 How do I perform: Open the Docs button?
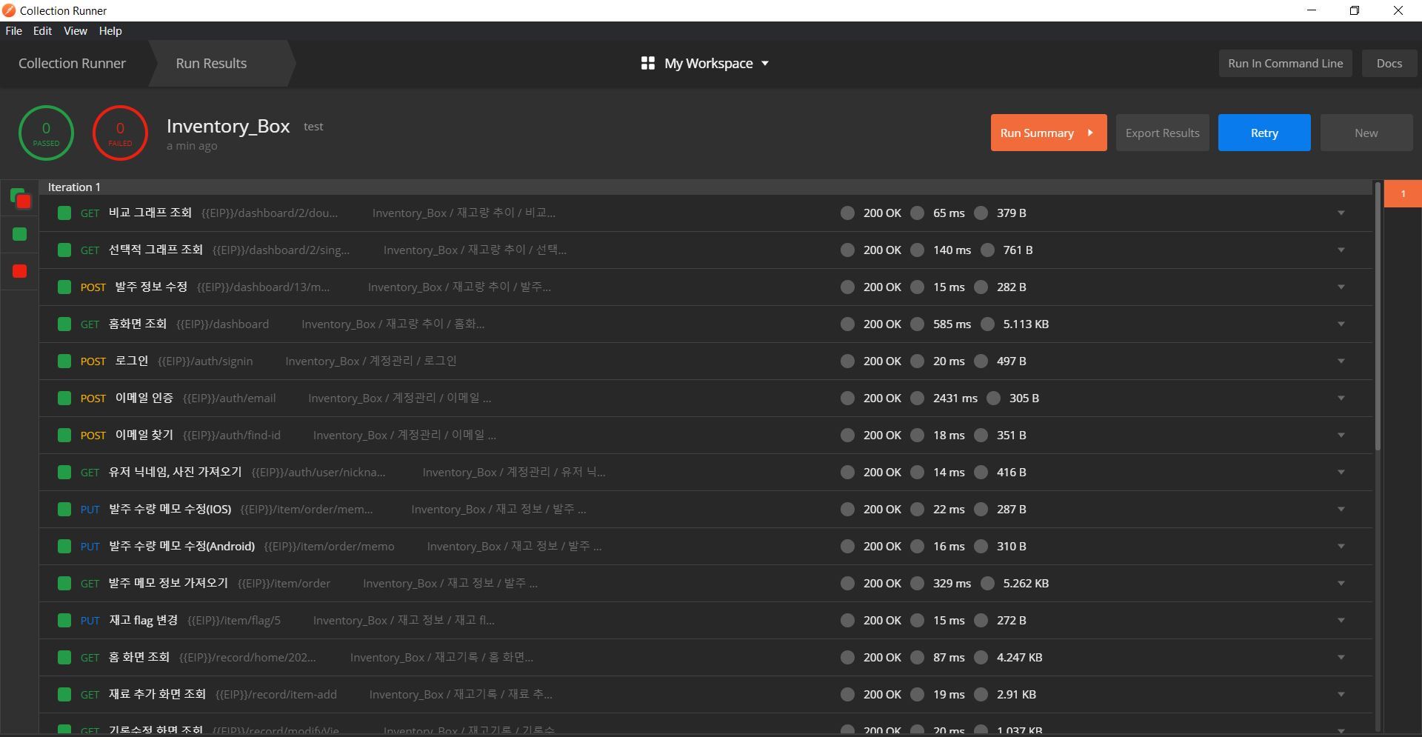click(x=1389, y=64)
